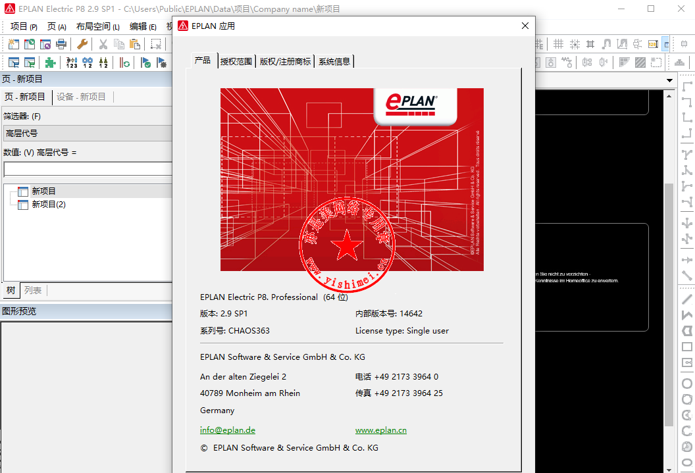Click the flag with gear icon
This screenshot has width=695, height=473.
point(161,62)
